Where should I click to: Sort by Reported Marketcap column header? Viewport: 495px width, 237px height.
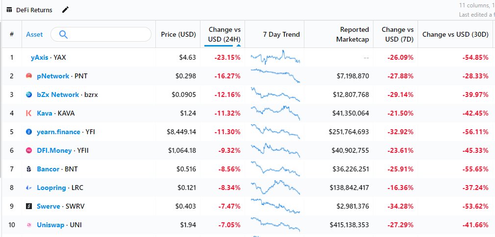(352, 34)
